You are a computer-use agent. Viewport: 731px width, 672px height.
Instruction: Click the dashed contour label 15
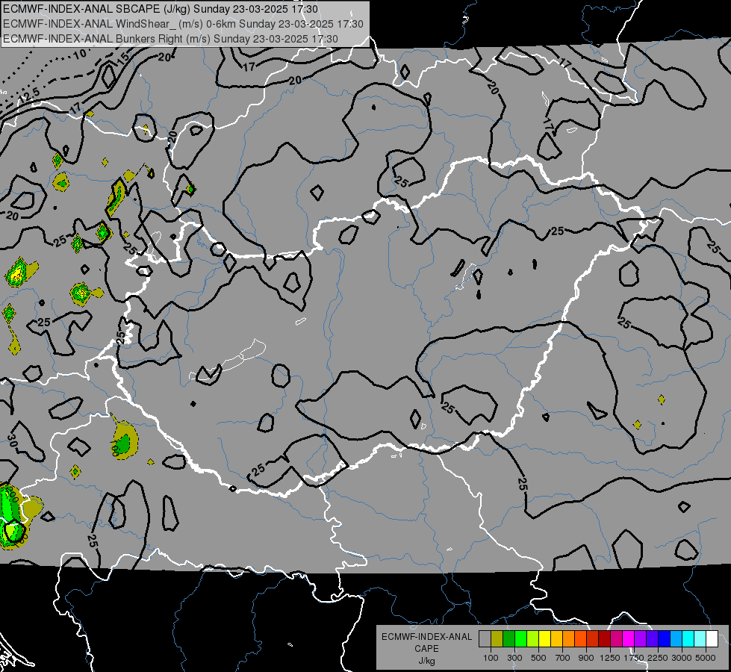tap(122, 58)
